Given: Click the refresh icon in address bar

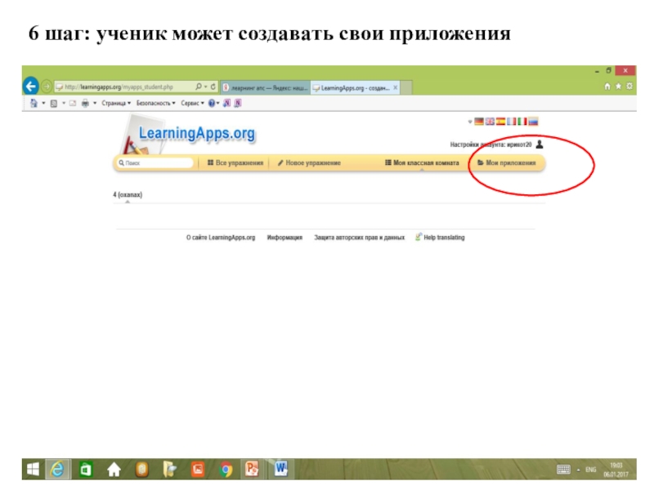Looking at the screenshot, I should click(x=213, y=87).
